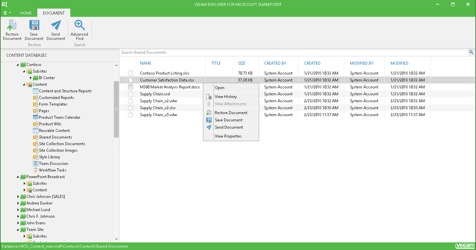The width and height of the screenshot is (476, 250).
Task: Click the search magnifier icon
Action: click(x=471, y=52)
